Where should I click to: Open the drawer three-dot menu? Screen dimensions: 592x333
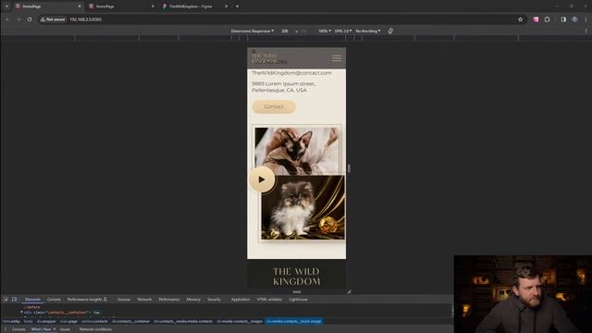[x=6, y=329]
